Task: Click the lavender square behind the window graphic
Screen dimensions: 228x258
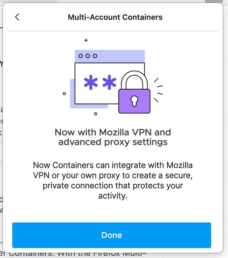Action: click(73, 96)
